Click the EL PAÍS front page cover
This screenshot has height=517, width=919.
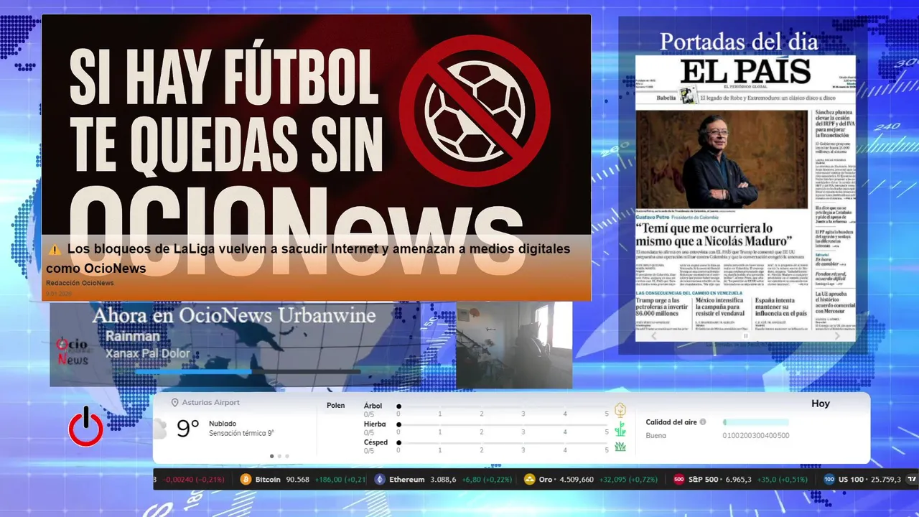point(745,198)
